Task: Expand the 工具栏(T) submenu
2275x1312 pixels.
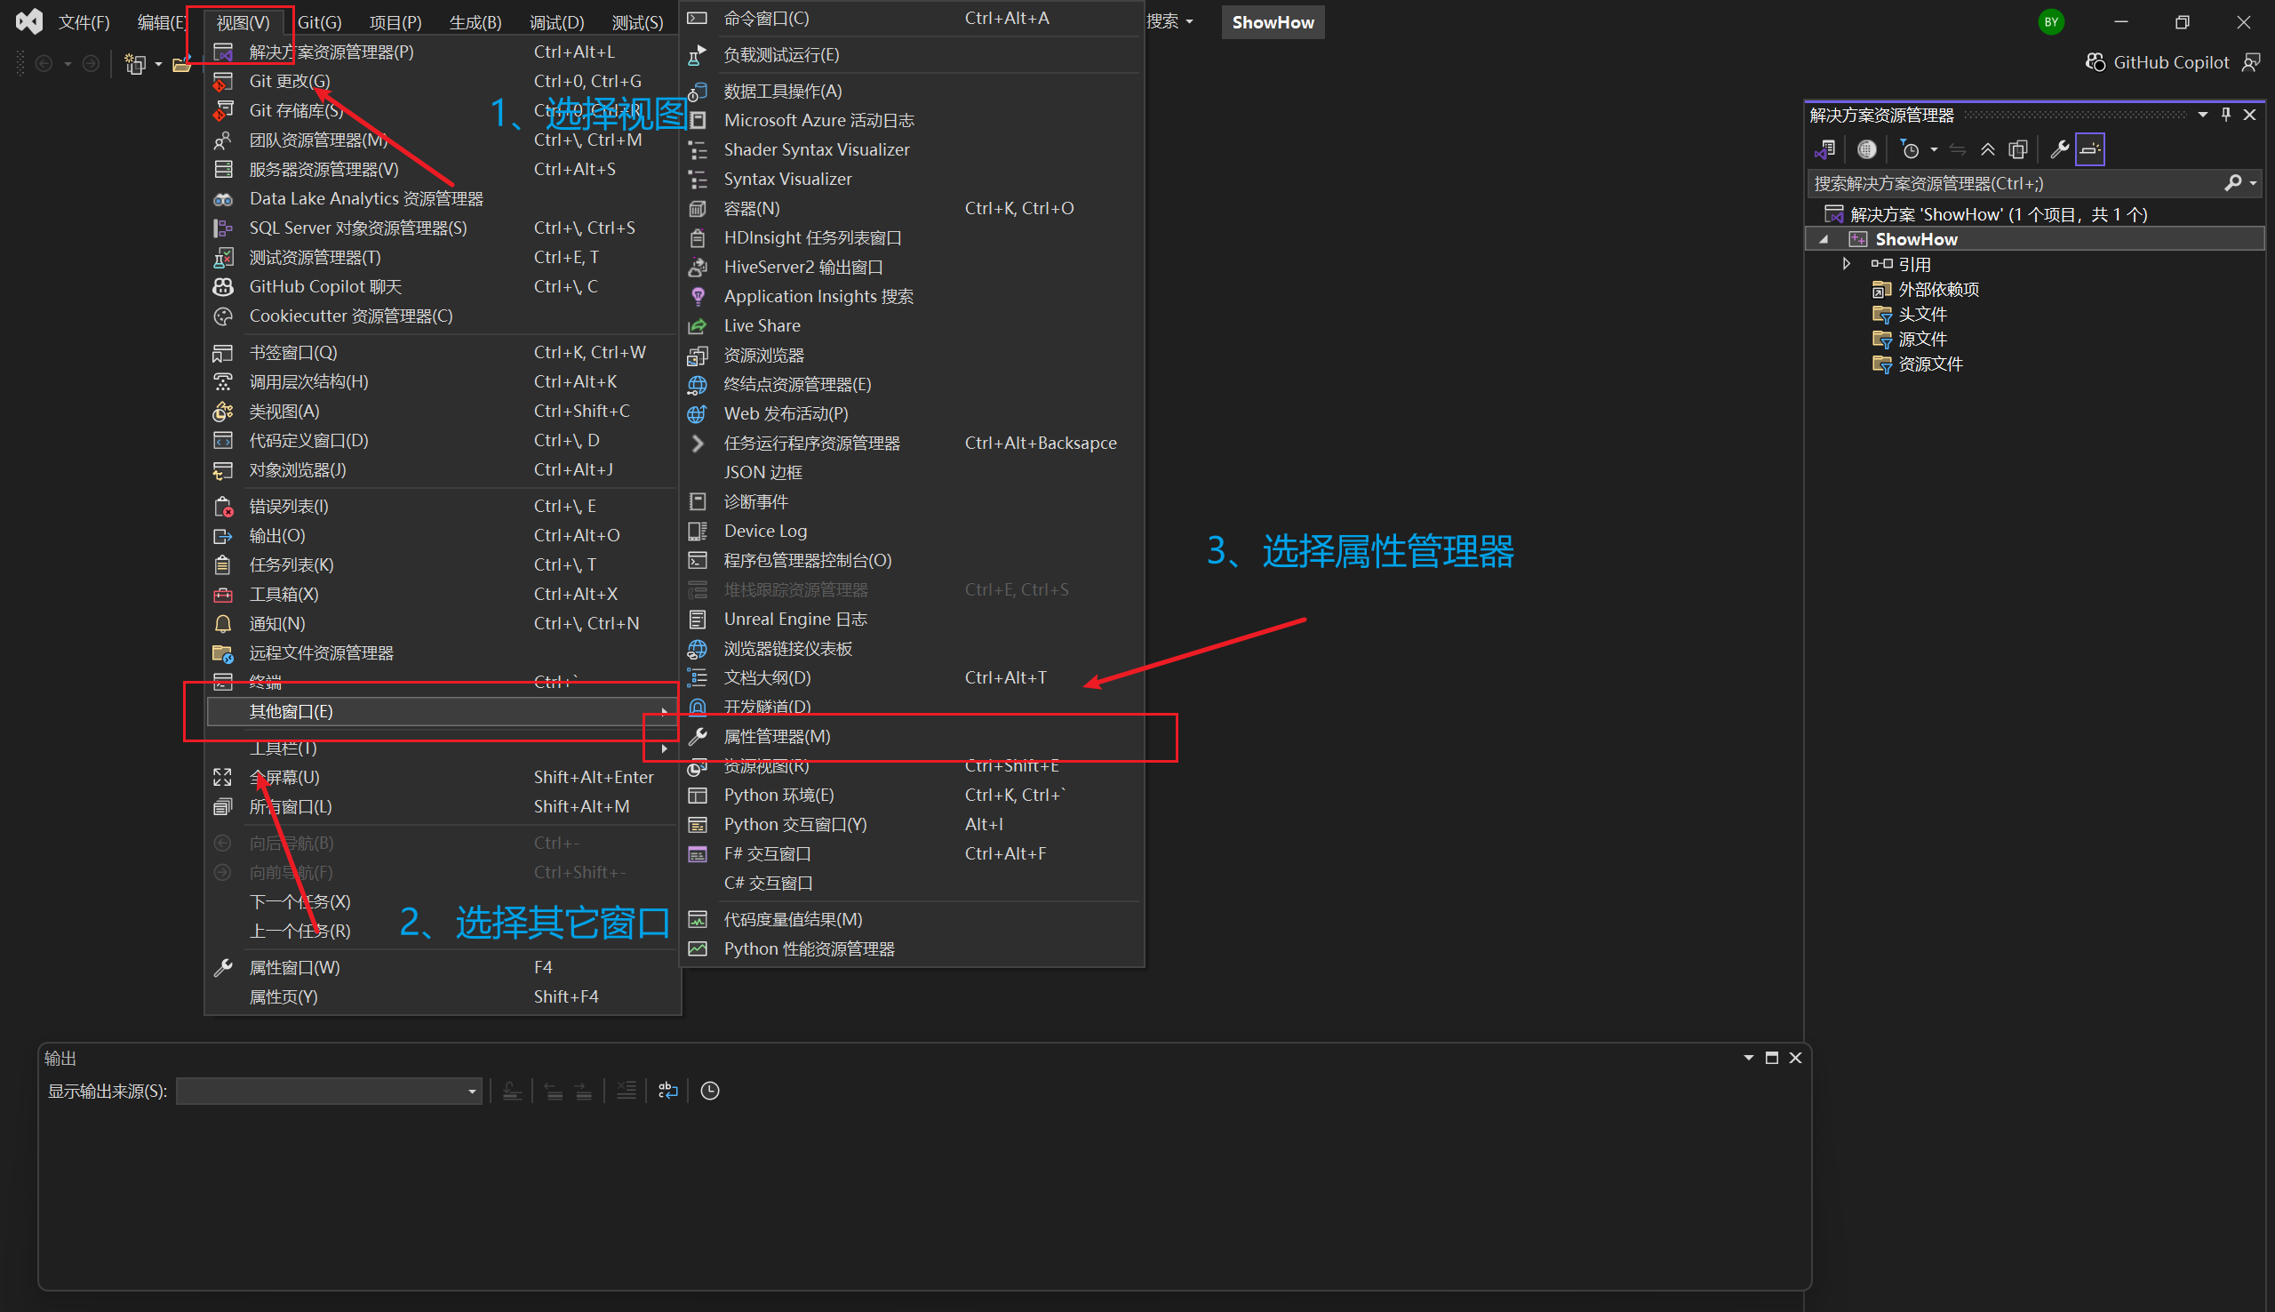Action: coord(443,748)
